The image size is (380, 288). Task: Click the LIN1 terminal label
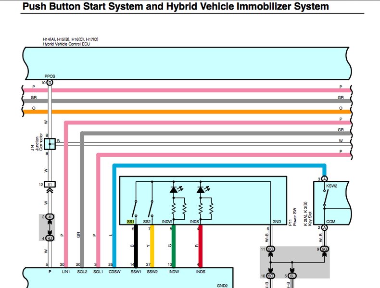(x=66, y=272)
